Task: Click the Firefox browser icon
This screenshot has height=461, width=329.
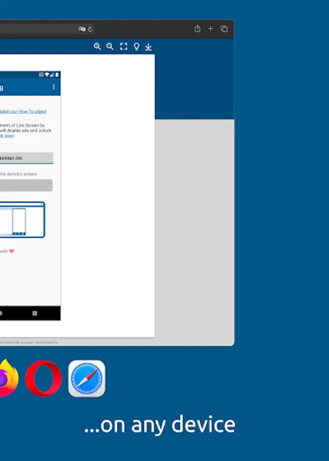Action: [x=9, y=379]
